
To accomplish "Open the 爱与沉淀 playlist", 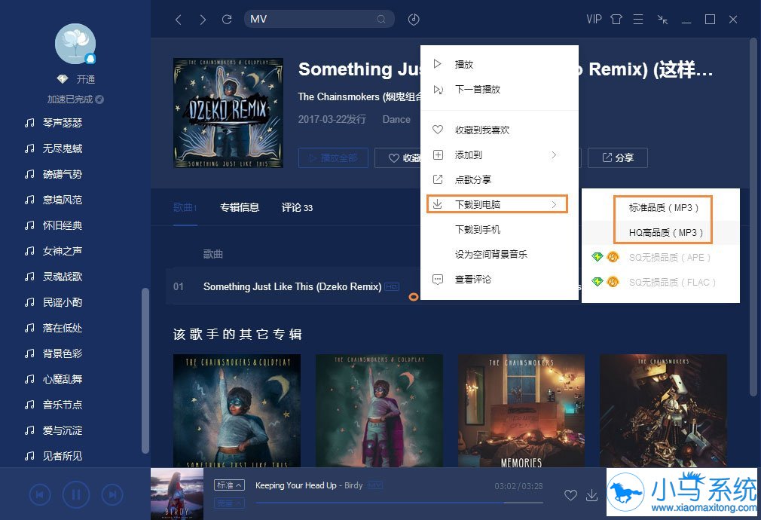I will coord(62,430).
